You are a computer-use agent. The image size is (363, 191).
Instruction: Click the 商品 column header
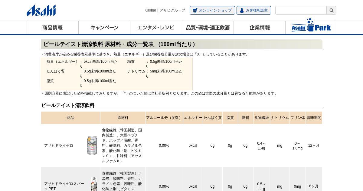click(x=70, y=118)
